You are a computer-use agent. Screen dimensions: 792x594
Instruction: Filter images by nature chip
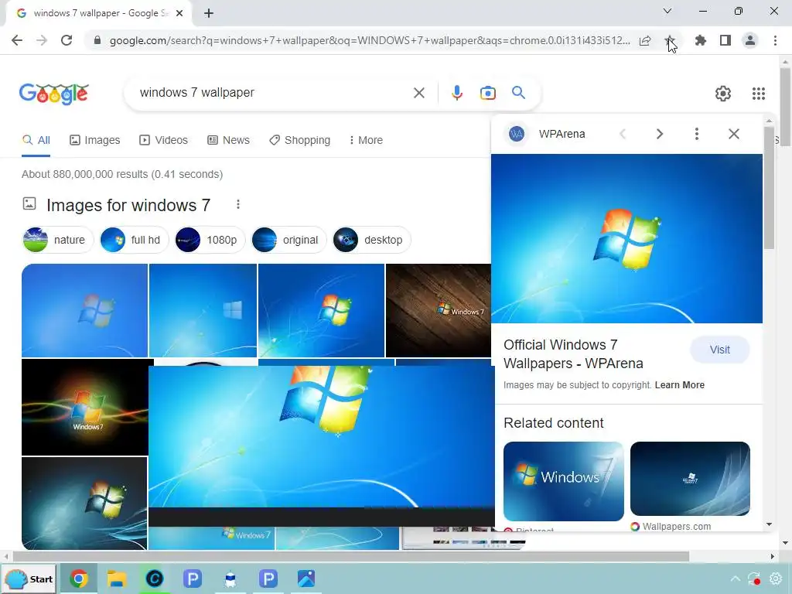(x=58, y=240)
